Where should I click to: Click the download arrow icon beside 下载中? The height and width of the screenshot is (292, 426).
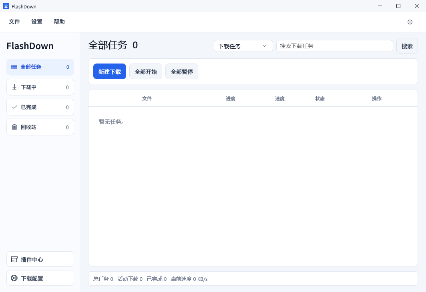(14, 87)
